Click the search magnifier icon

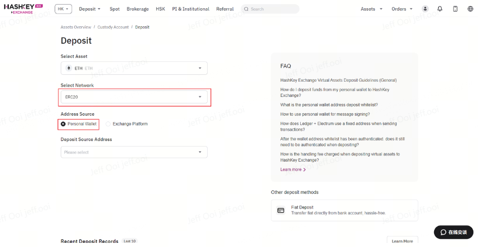[x=246, y=9]
